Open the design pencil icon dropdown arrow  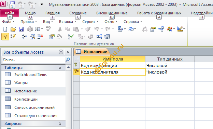tap(184, 29)
